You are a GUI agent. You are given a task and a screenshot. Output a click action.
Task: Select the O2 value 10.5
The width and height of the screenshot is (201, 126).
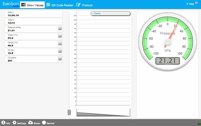[10, 53]
